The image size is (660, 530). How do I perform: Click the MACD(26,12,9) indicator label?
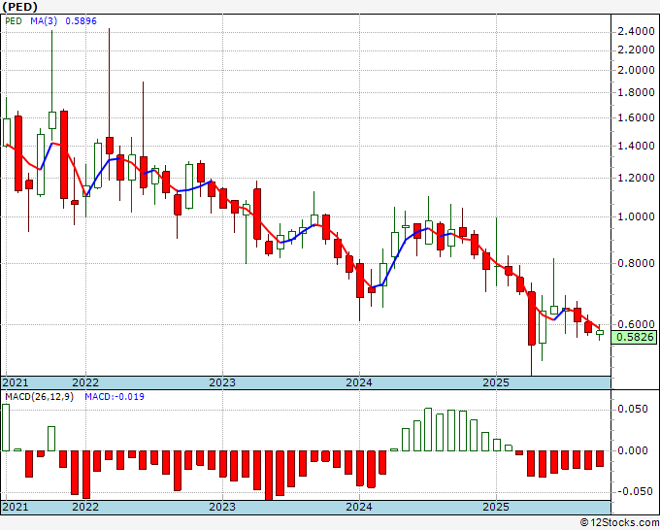(39, 397)
